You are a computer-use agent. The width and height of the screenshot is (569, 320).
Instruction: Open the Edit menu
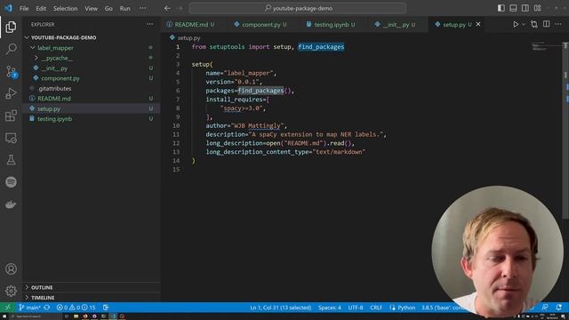[x=41, y=8]
